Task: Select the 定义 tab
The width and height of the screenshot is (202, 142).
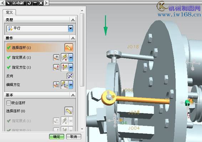Action: [x=9, y=12]
